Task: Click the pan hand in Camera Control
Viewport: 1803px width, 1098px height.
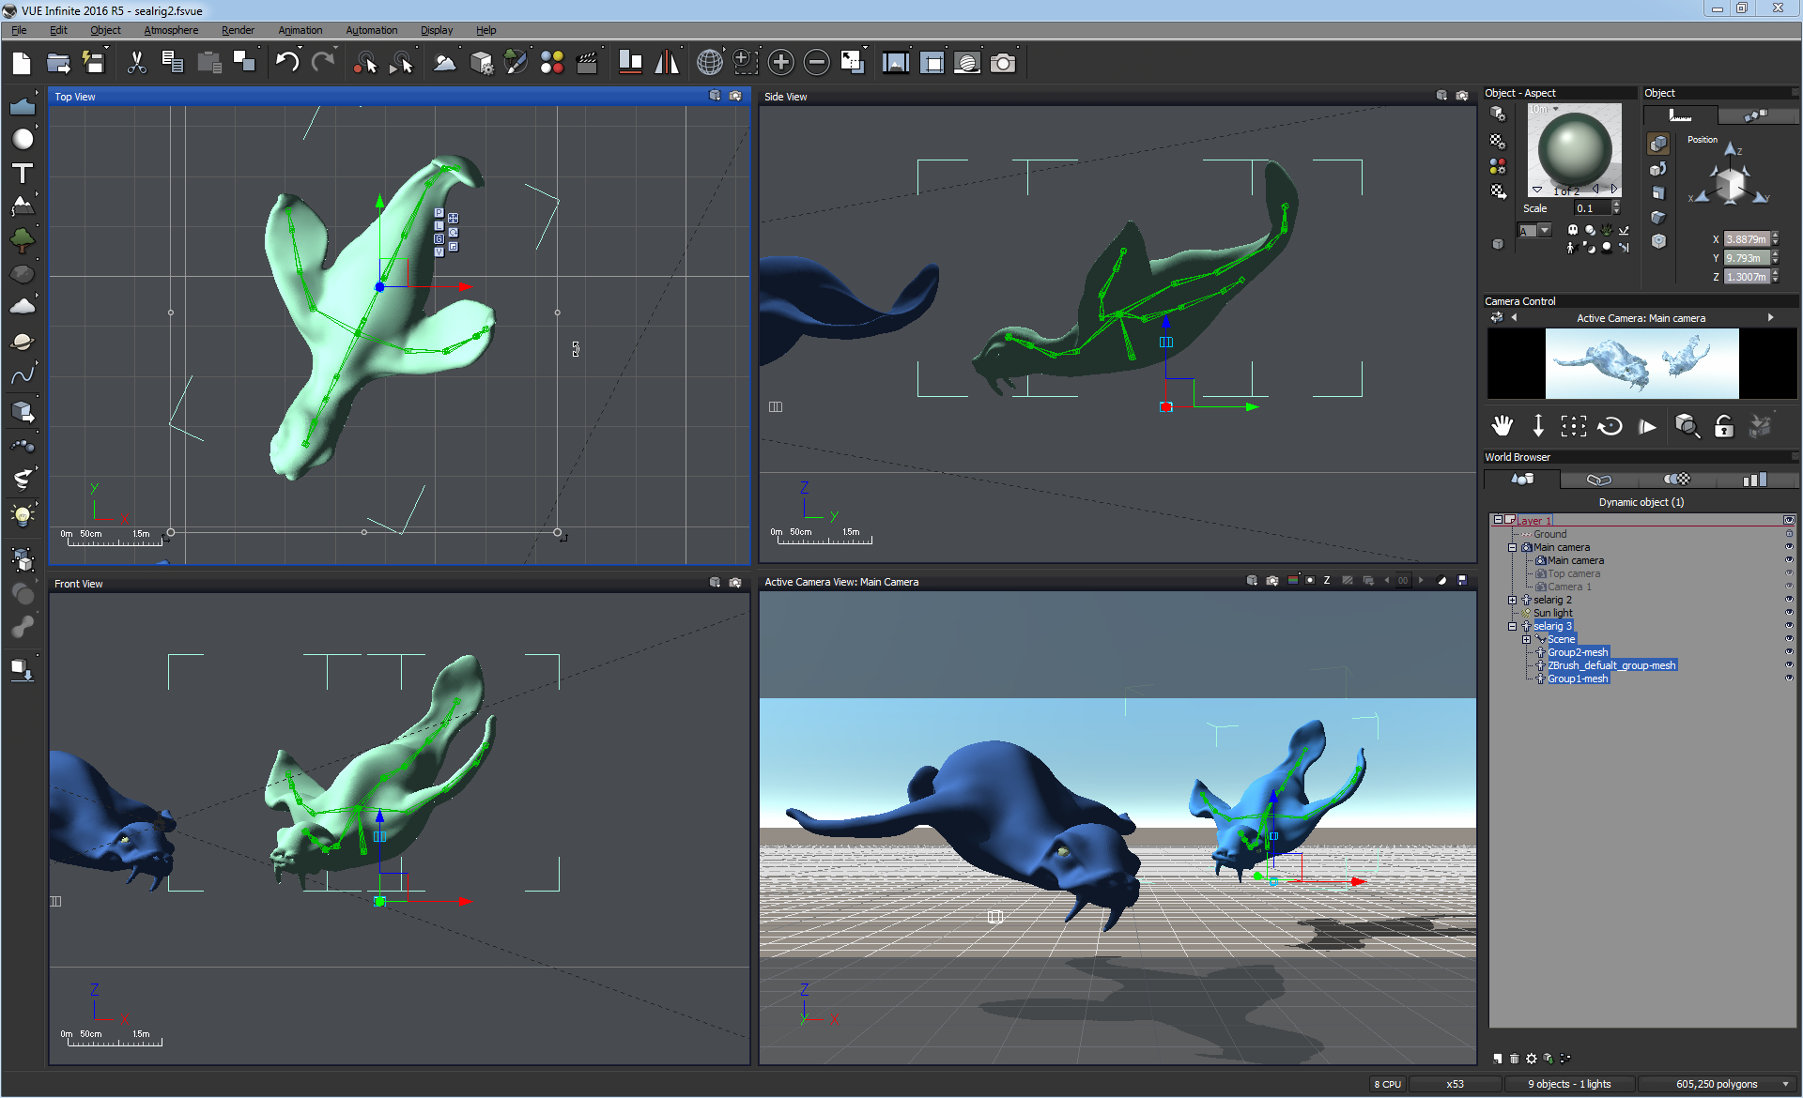Action: (x=1502, y=426)
